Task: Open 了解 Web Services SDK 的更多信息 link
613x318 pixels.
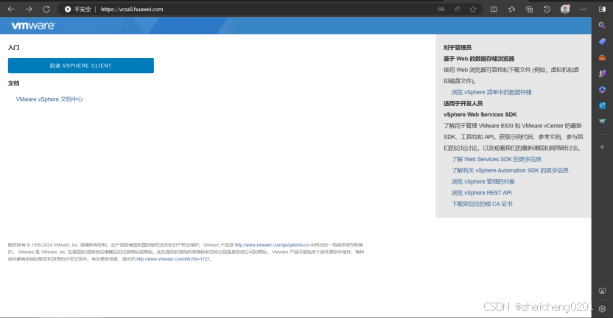Action: click(x=497, y=159)
